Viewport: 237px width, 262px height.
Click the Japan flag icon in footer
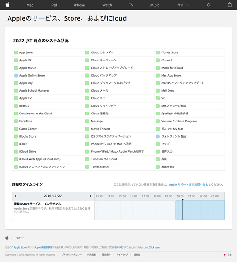224,255
